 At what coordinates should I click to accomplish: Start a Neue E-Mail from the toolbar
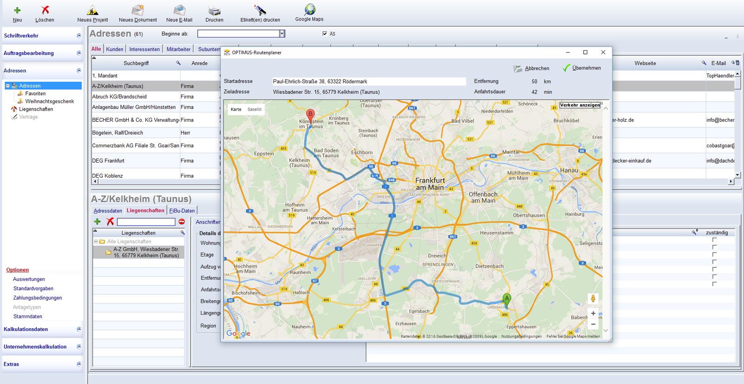tap(179, 13)
